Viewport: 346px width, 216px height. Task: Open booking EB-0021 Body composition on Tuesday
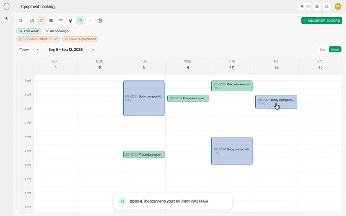(x=144, y=98)
